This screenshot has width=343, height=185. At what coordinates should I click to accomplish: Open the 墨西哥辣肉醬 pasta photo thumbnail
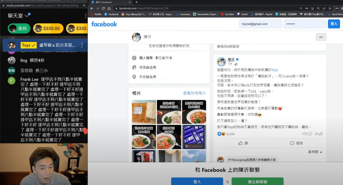pos(194,112)
